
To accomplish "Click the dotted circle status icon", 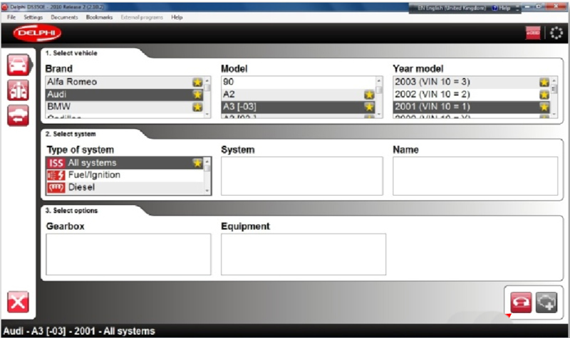I will click(556, 33).
